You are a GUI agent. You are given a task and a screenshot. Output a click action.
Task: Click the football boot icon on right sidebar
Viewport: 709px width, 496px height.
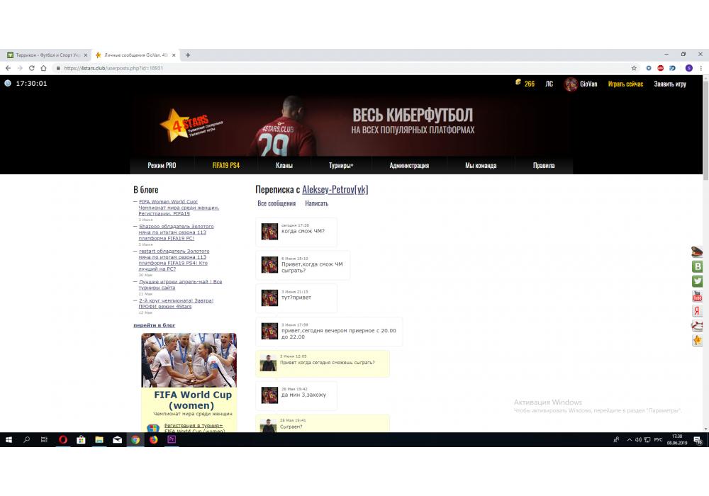pyautogui.click(x=697, y=326)
